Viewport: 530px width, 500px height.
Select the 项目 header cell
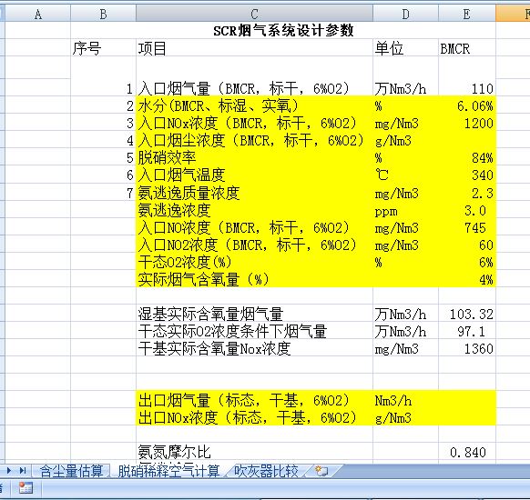point(254,48)
